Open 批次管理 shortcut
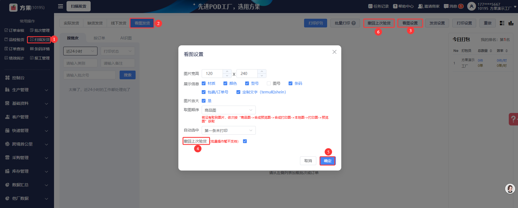 click(40, 30)
